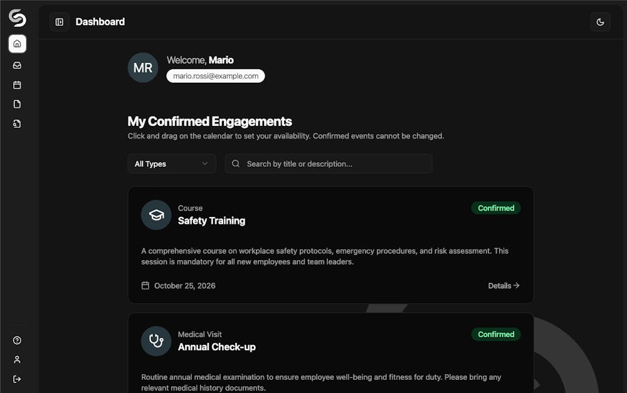The height and width of the screenshot is (393, 627).
Task: Click the stethoscope icon on Annual Check-up
Action: 155,341
